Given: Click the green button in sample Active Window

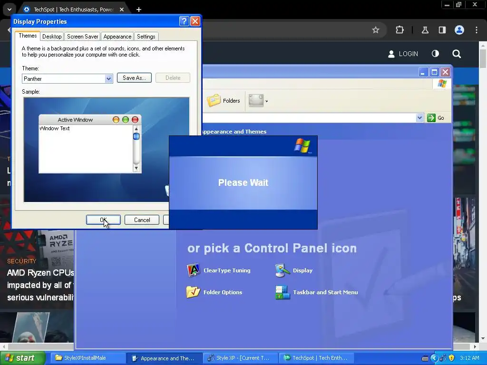Looking at the screenshot, I should 126,120.
